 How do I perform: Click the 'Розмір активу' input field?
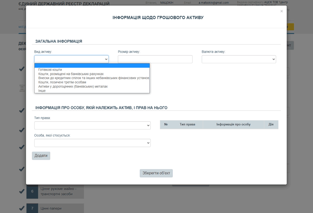coord(155,59)
